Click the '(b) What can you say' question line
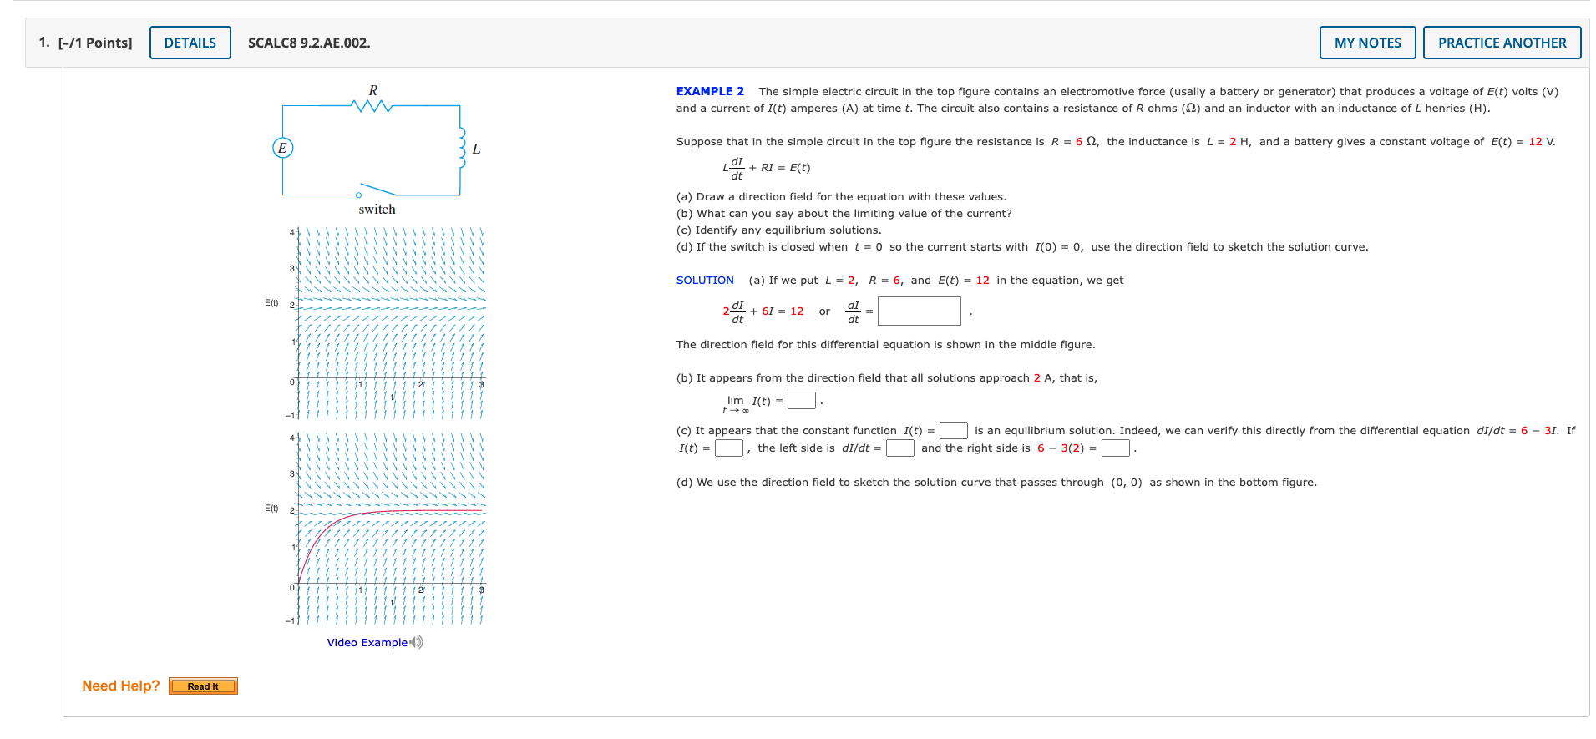1596x739 pixels. point(844,214)
